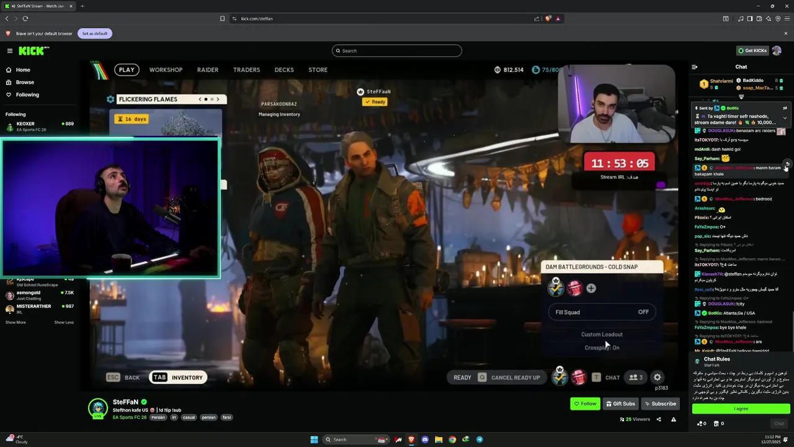Click the in-game settings gear icon
Screen dimensions: 794x447
pyautogui.click(x=658, y=377)
